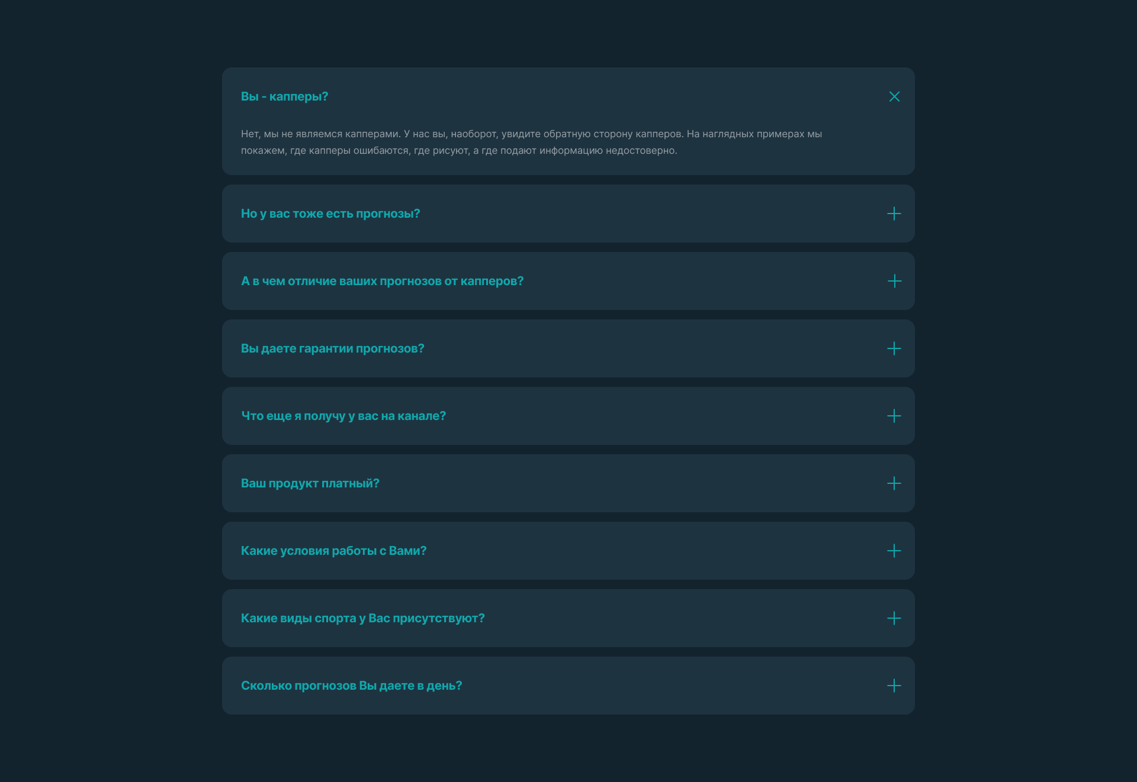Click the plus icon for "Что еще я получу у вас на канале?"
Image resolution: width=1137 pixels, height=782 pixels.
(x=894, y=416)
